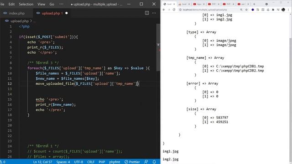Click the value 583797 in browser output
This screenshot has width=292, height=164.
pos(222,118)
